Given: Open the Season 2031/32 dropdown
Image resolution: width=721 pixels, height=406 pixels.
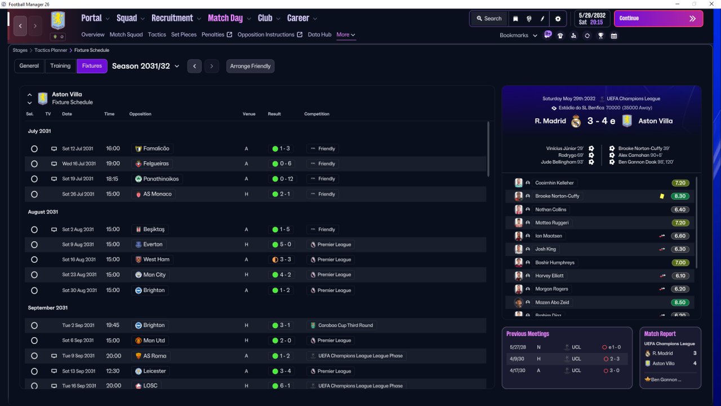Looking at the screenshot, I should click(x=146, y=66).
